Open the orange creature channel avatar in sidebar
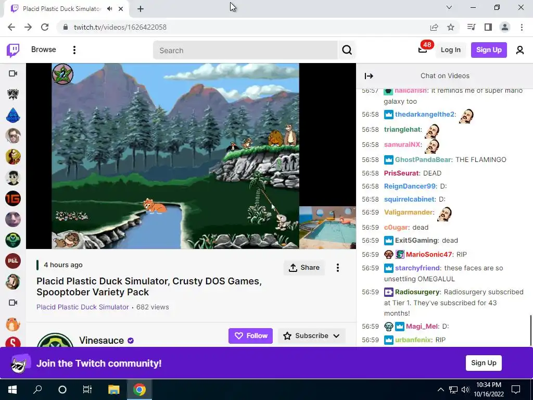This screenshot has width=533, height=400. coord(13,324)
